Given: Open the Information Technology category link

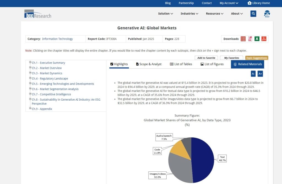Looking at the screenshot, I should (57, 39).
